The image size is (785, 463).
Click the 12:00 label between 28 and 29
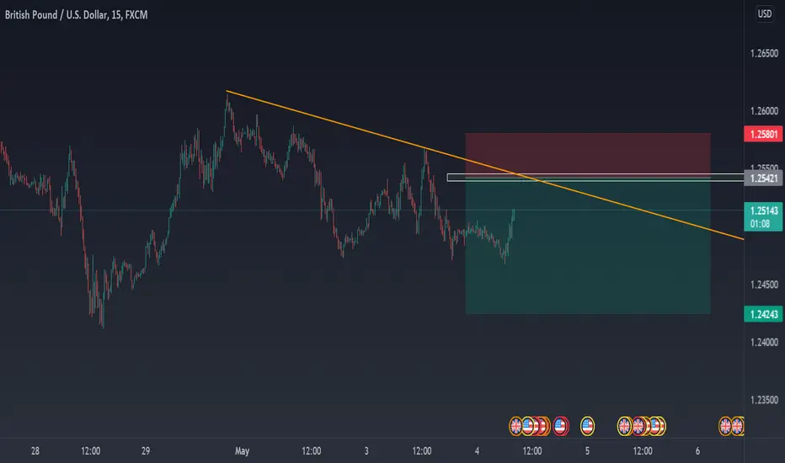click(x=91, y=451)
